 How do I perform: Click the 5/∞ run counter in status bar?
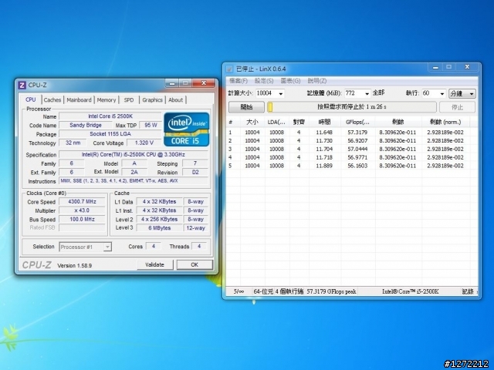pos(239,291)
